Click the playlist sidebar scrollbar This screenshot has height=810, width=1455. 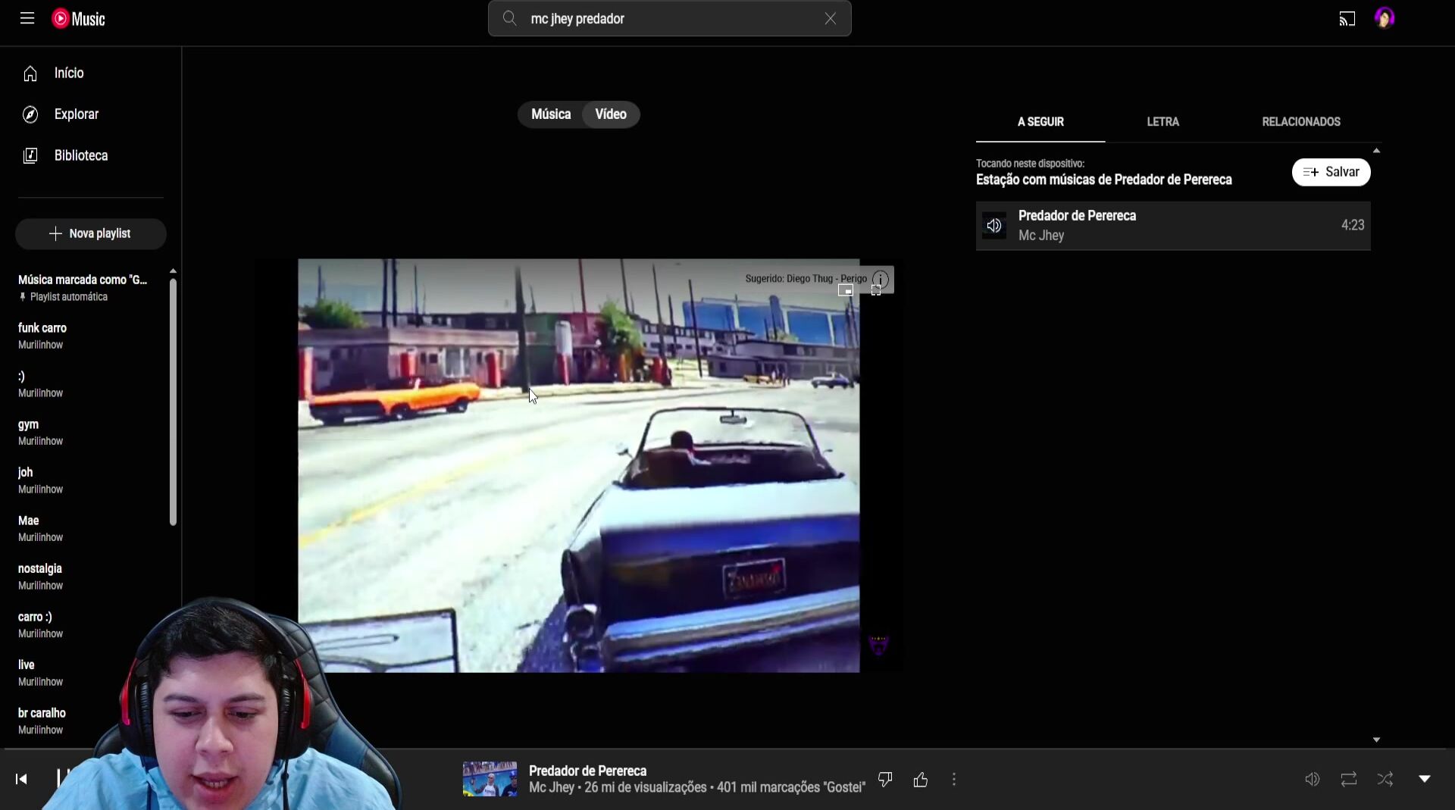[173, 402]
